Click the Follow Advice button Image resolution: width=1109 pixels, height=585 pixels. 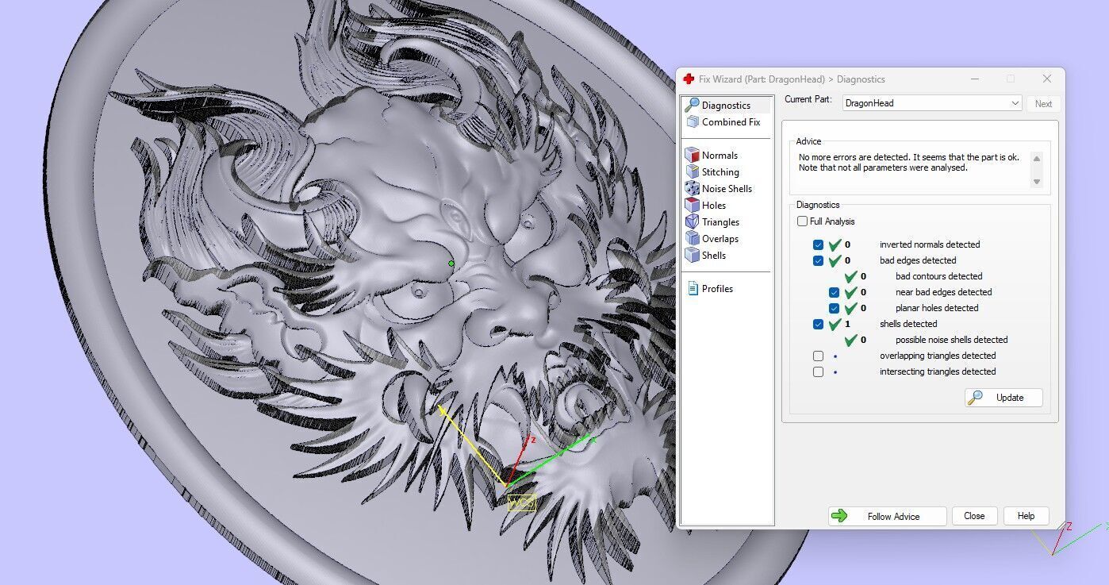pos(888,516)
